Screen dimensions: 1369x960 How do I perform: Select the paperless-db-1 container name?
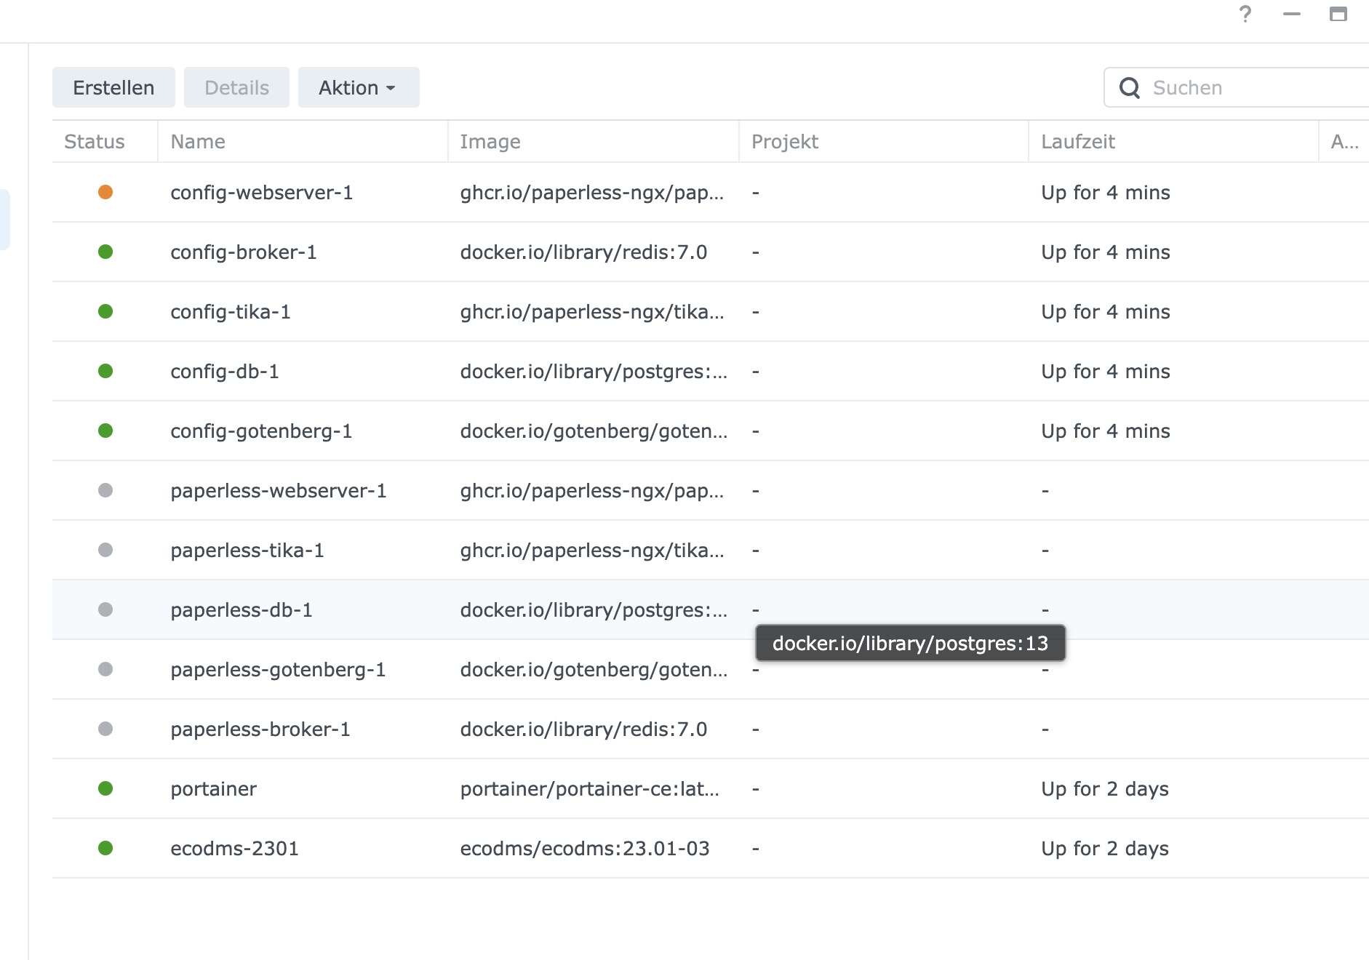click(x=242, y=610)
